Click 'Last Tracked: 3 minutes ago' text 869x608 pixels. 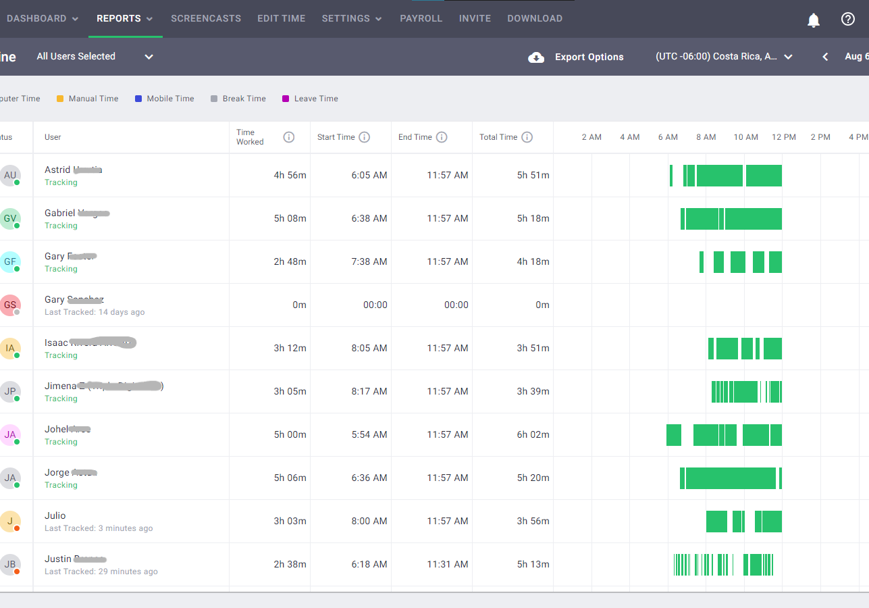[x=99, y=528]
